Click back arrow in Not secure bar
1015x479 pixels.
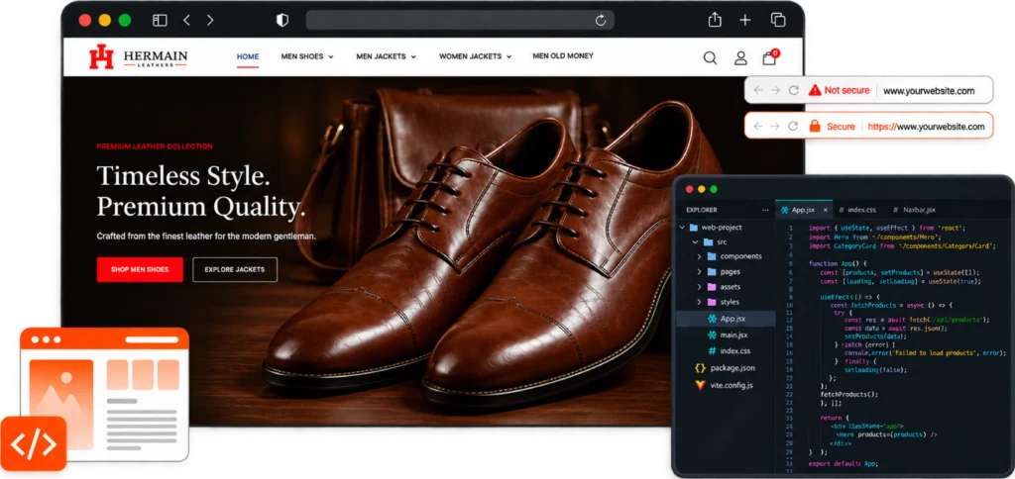tap(758, 90)
